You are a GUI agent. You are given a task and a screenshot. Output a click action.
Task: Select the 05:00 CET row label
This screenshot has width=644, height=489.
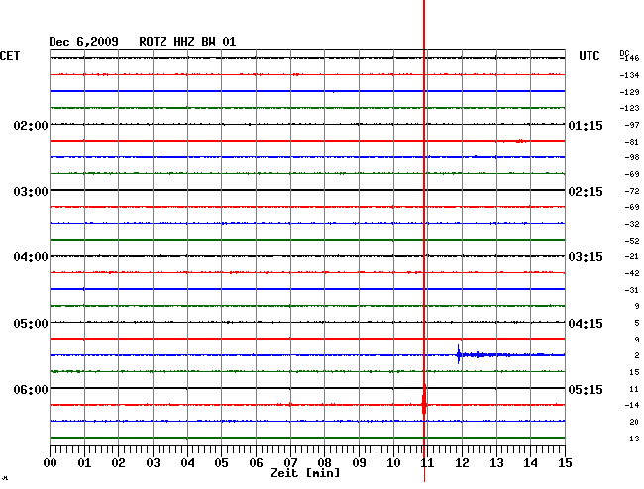(31, 324)
